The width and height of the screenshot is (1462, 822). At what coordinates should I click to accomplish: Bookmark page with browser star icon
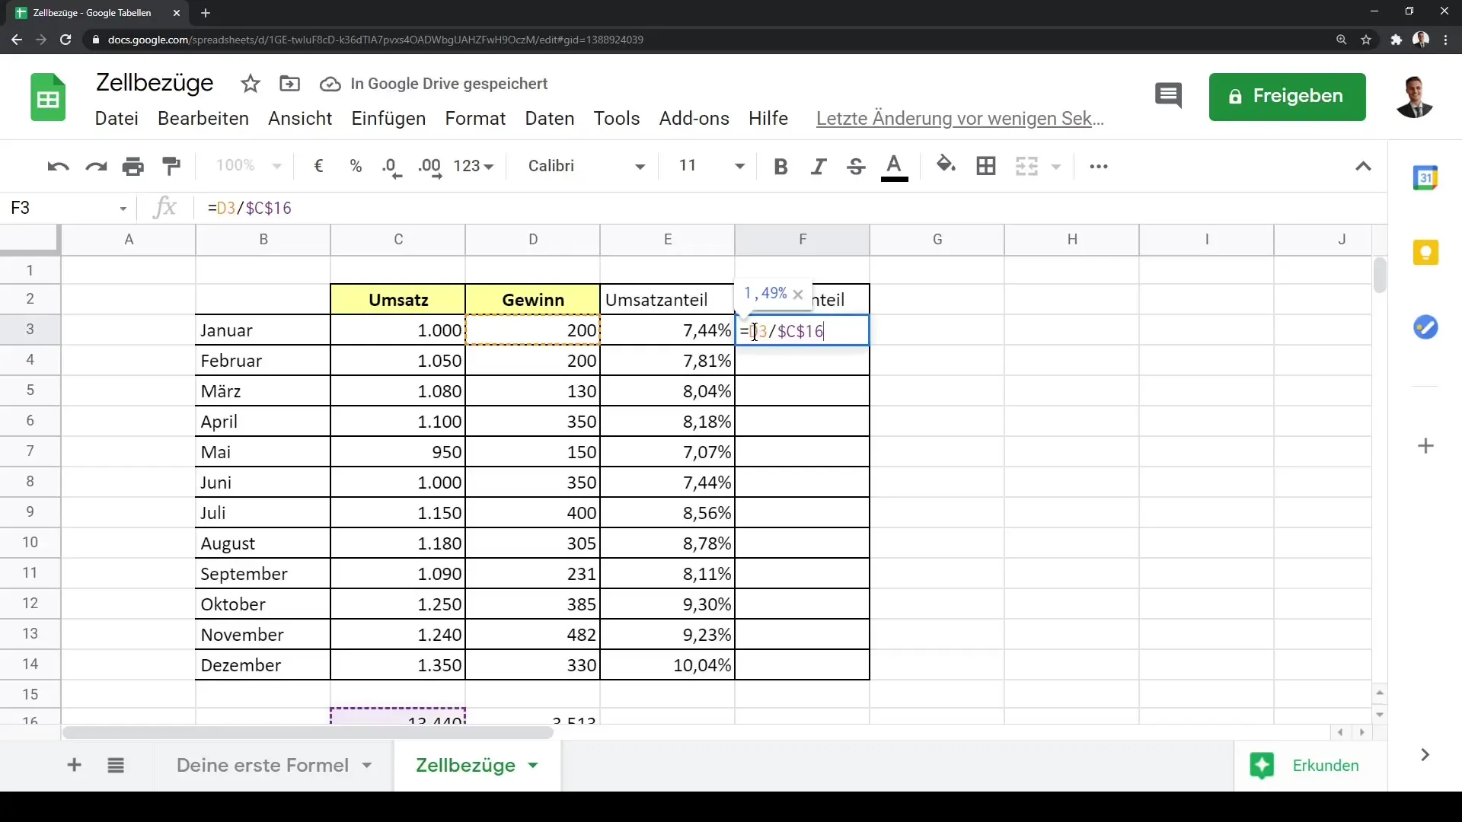1366,40
